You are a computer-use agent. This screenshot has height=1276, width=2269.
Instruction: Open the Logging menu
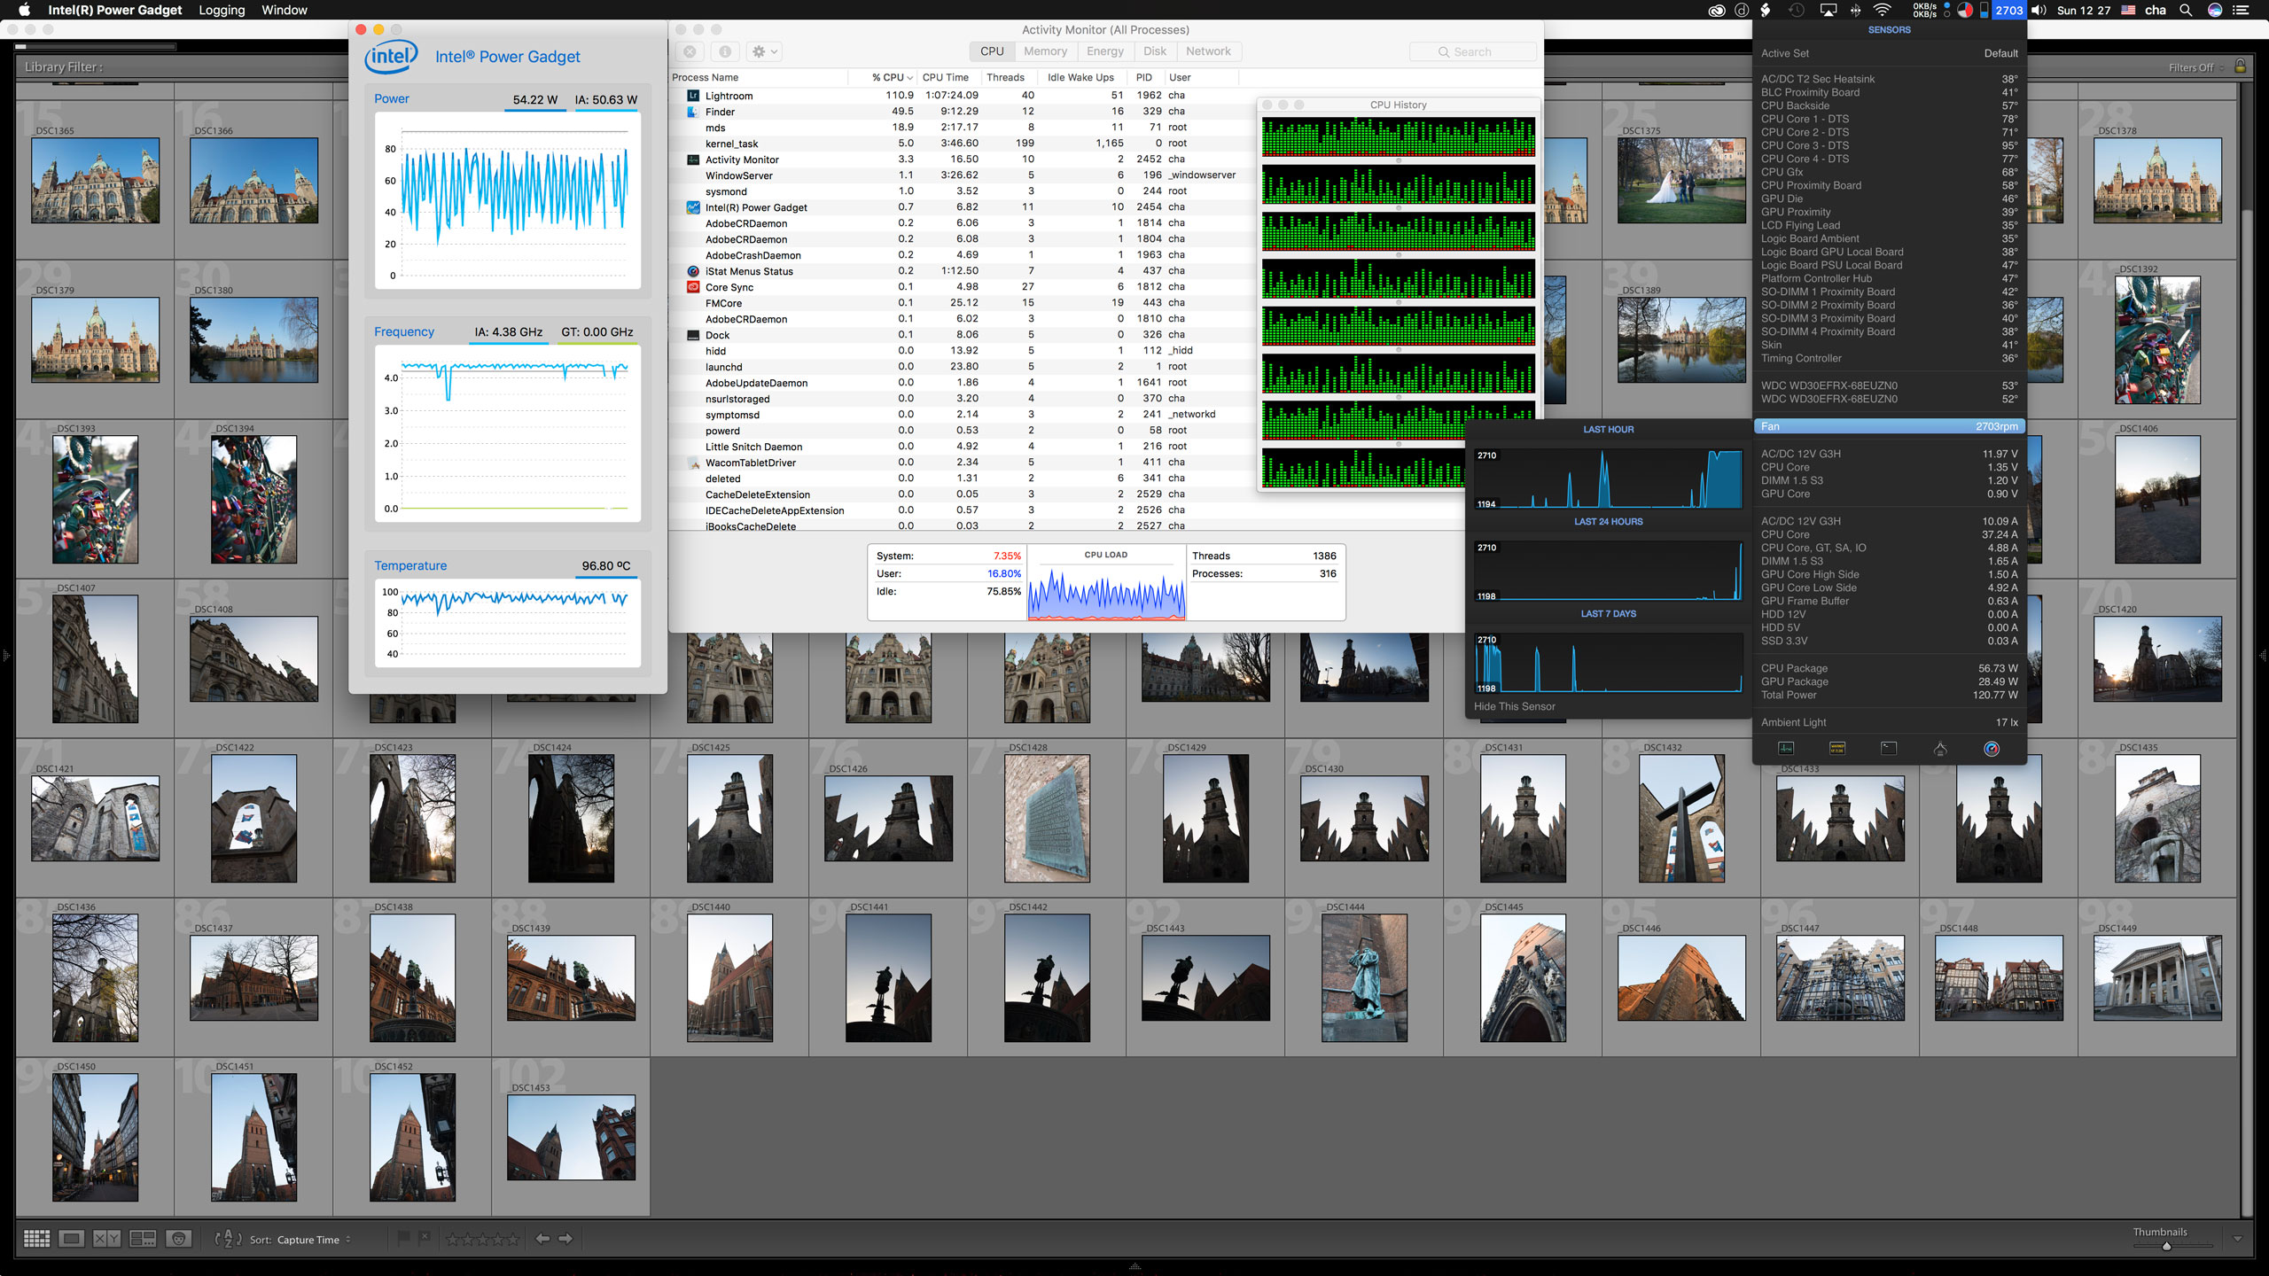pyautogui.click(x=222, y=11)
